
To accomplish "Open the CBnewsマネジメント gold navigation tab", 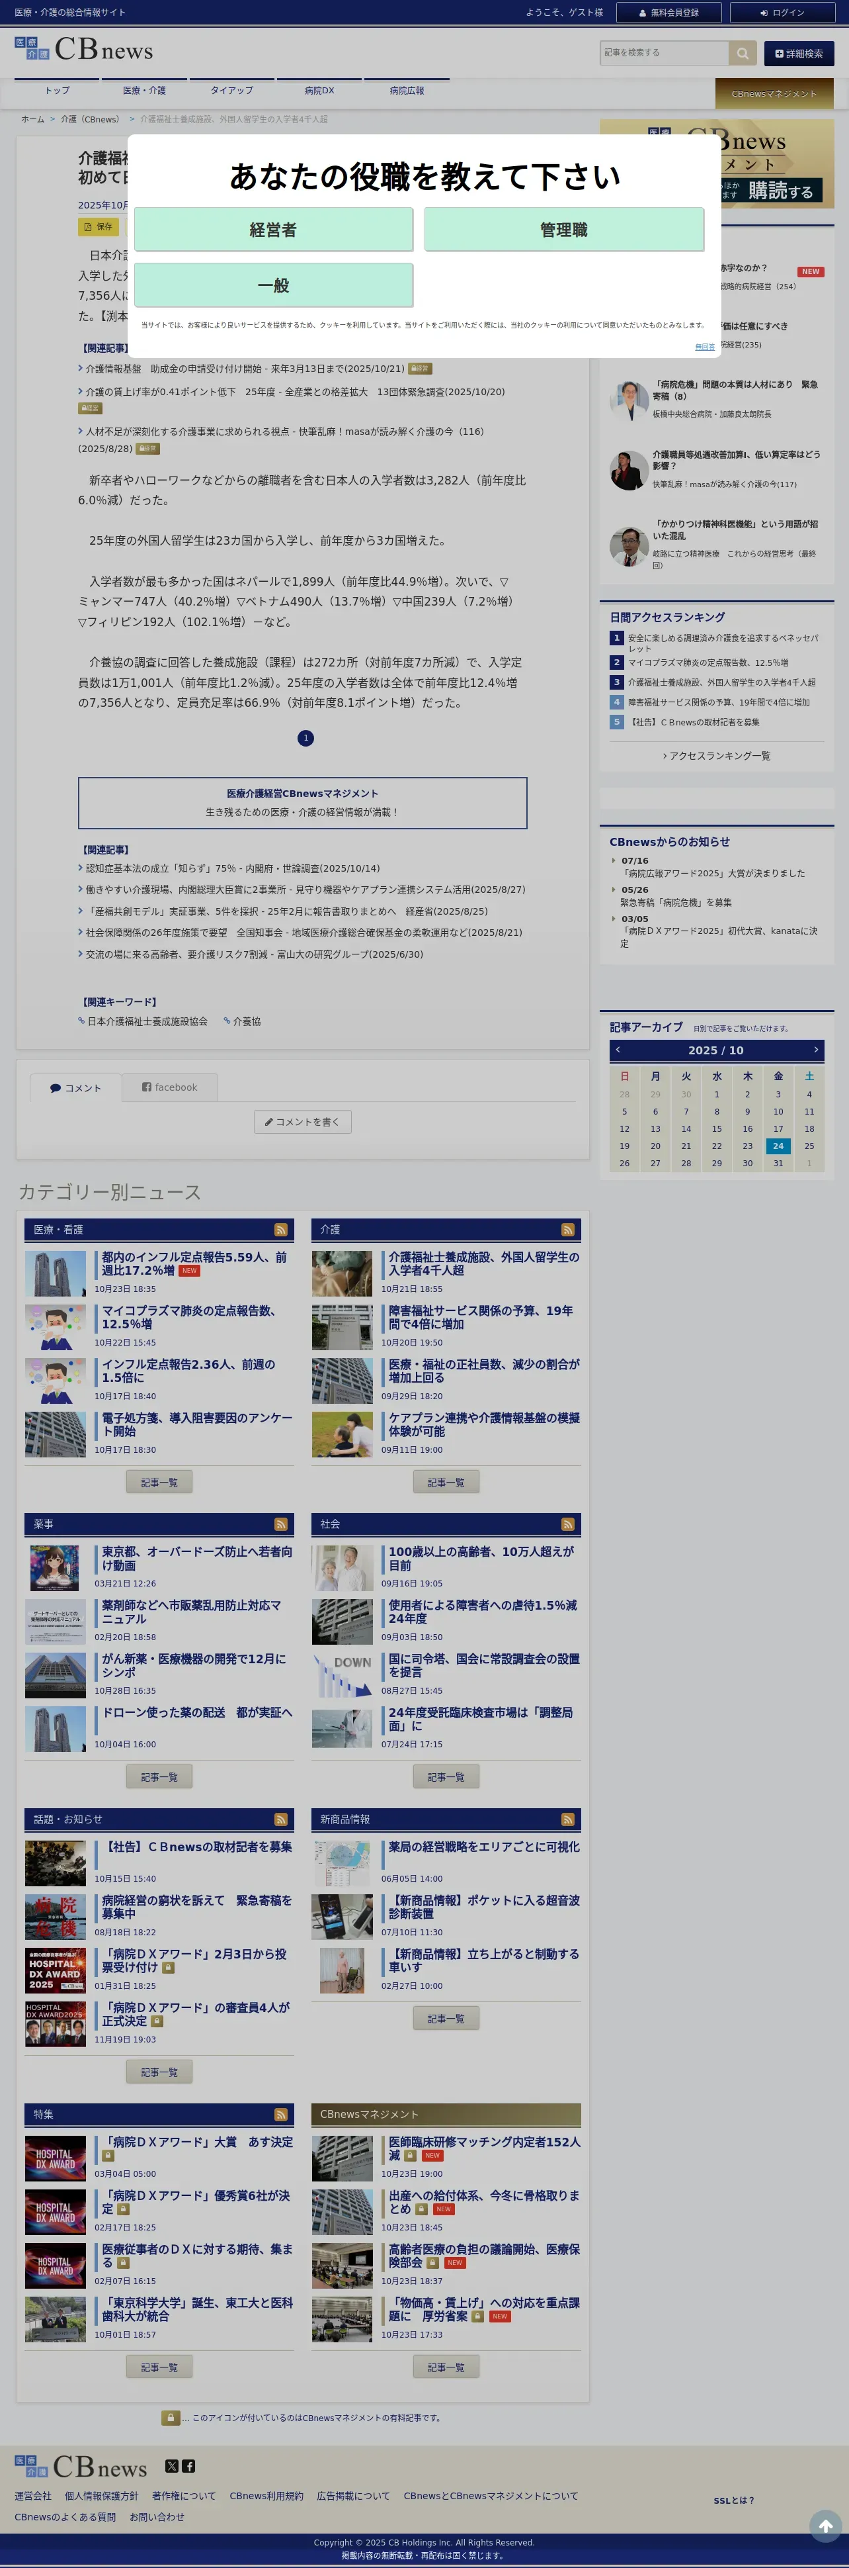I will coord(774,94).
